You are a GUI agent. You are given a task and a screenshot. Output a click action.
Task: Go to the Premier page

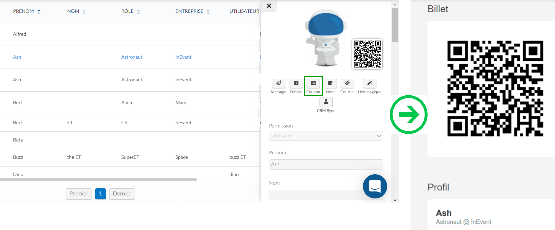tap(79, 194)
